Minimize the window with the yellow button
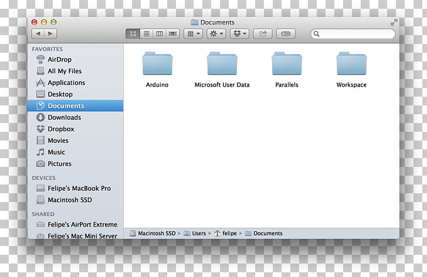427x277 pixels. tap(44, 22)
